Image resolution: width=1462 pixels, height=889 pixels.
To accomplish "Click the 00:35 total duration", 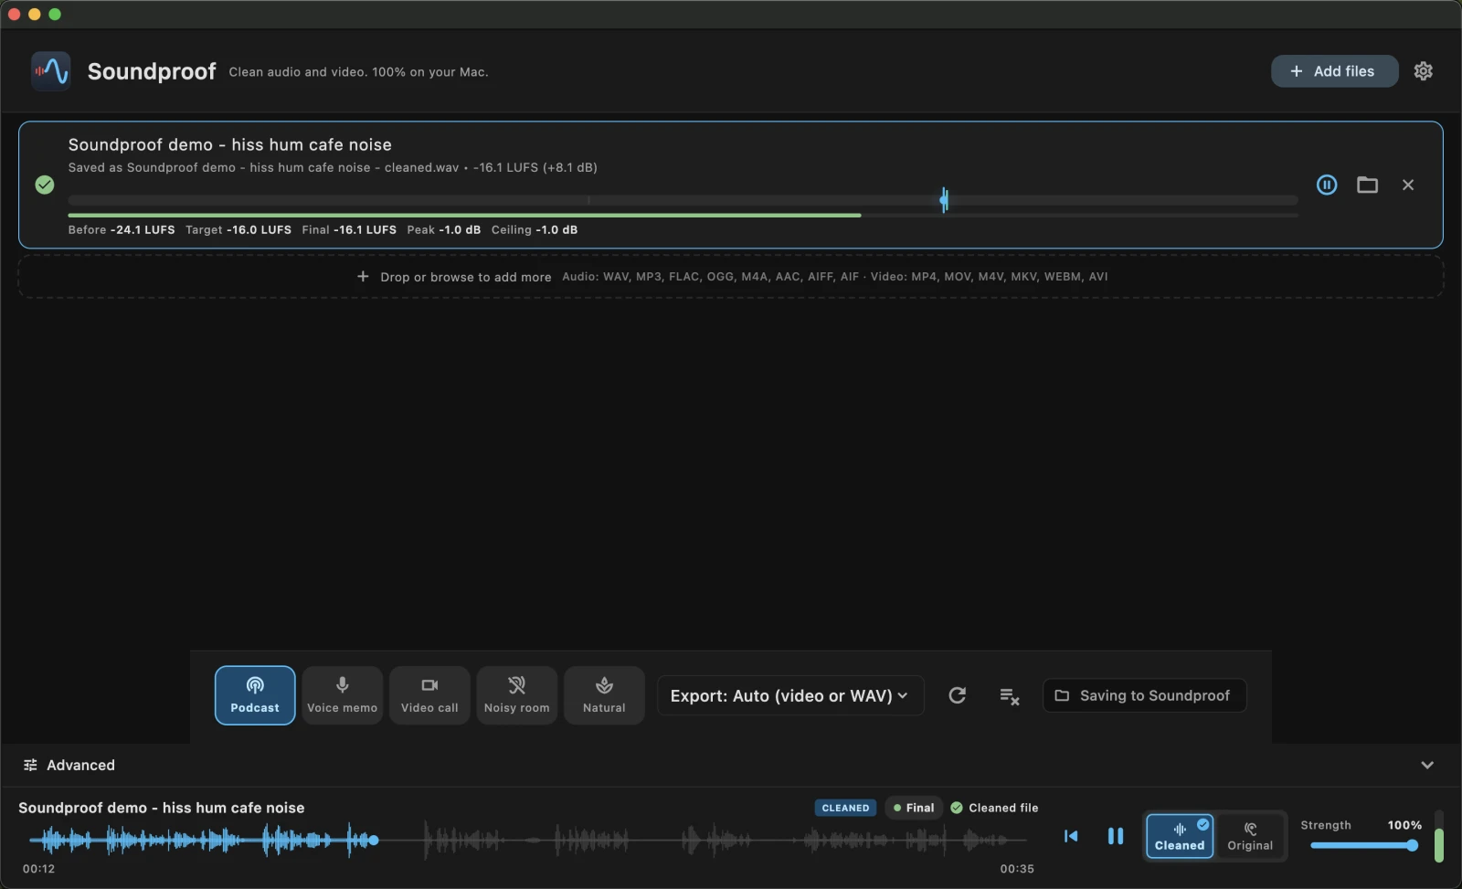I will [x=1017, y=869].
